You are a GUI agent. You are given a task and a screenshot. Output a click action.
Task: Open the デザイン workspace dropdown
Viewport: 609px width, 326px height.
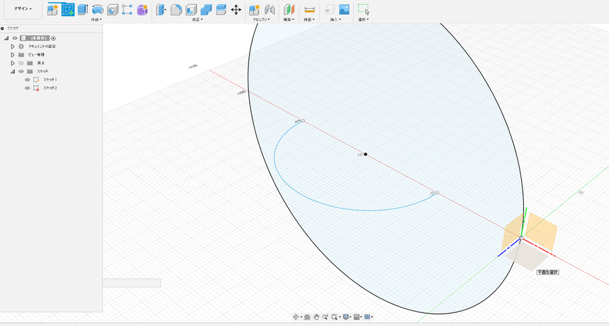tap(23, 9)
